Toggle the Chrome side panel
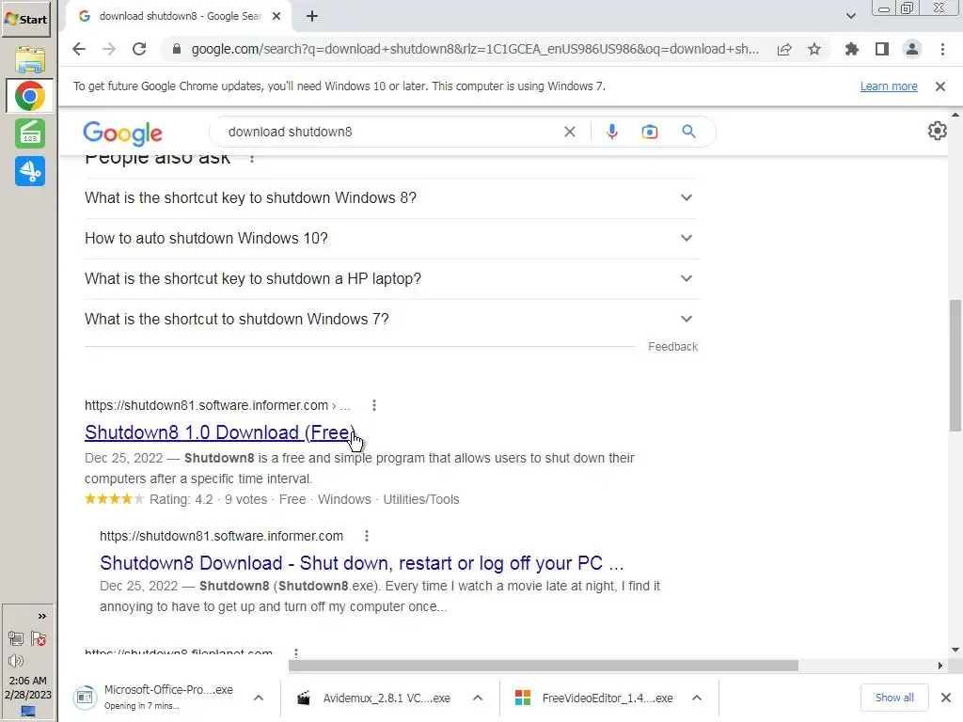The image size is (963, 722). point(882,49)
